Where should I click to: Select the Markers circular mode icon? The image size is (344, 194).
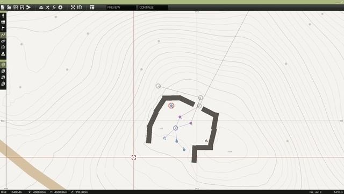(x=3, y=47)
